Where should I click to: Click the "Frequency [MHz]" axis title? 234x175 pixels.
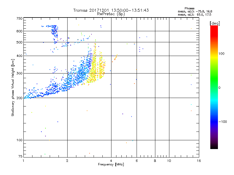point(111,164)
